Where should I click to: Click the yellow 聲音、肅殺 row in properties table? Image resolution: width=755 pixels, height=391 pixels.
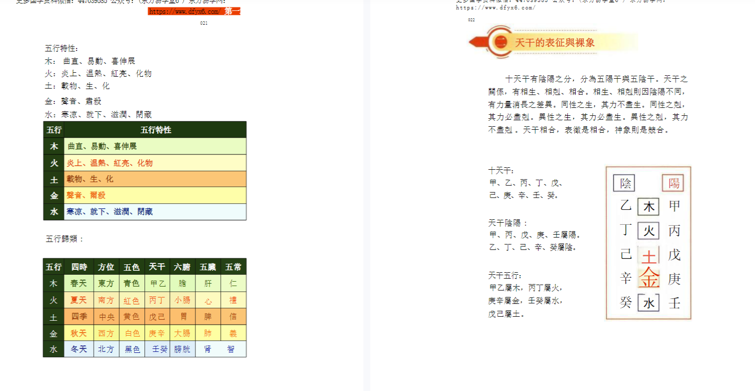coord(155,195)
